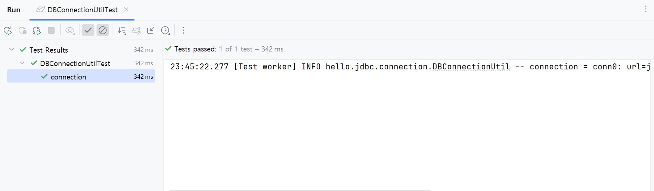Select the connection test entry
The image size is (654, 191).
tap(68, 77)
